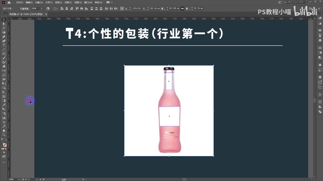Click vertical align top icon
Viewport: 323px width, 181px height.
coord(77,8)
